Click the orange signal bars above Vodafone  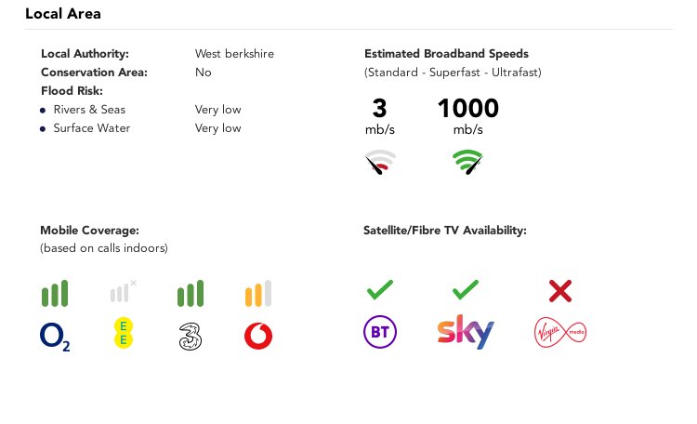coord(258,293)
